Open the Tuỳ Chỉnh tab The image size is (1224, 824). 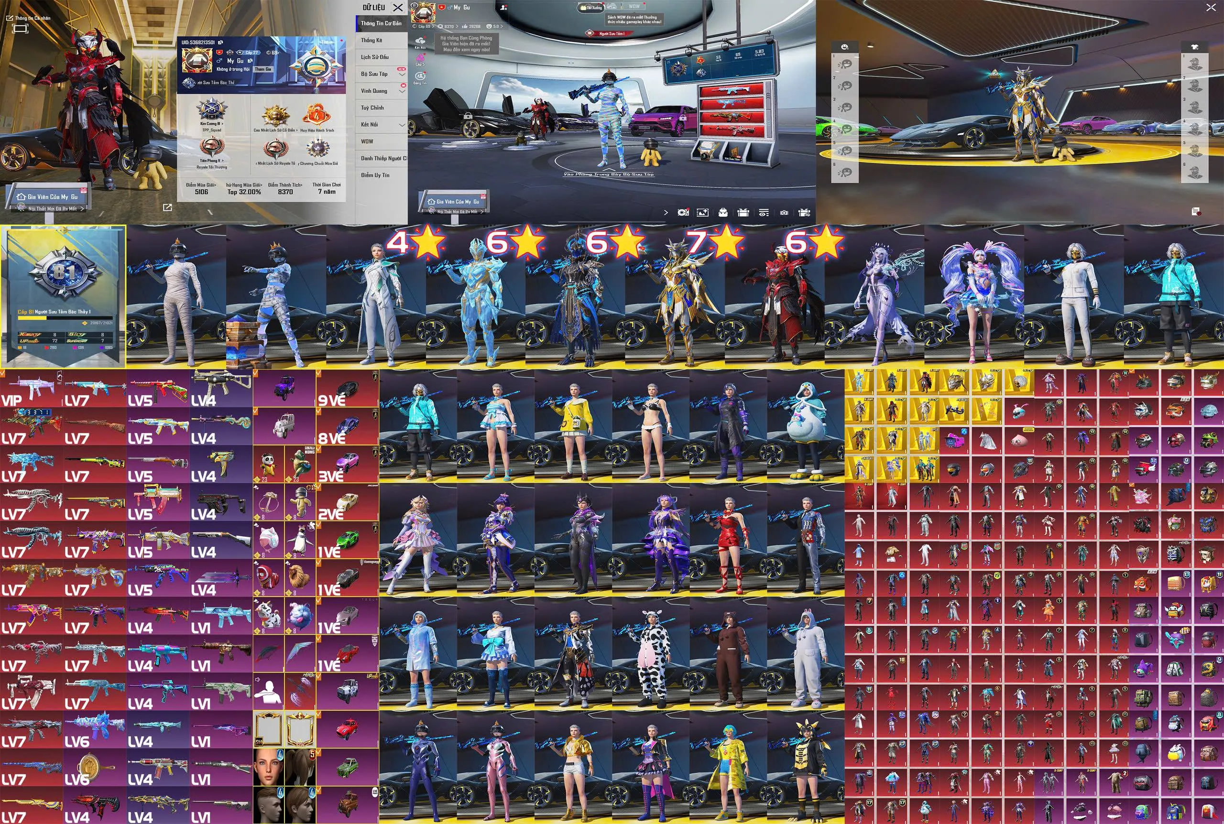click(382, 108)
